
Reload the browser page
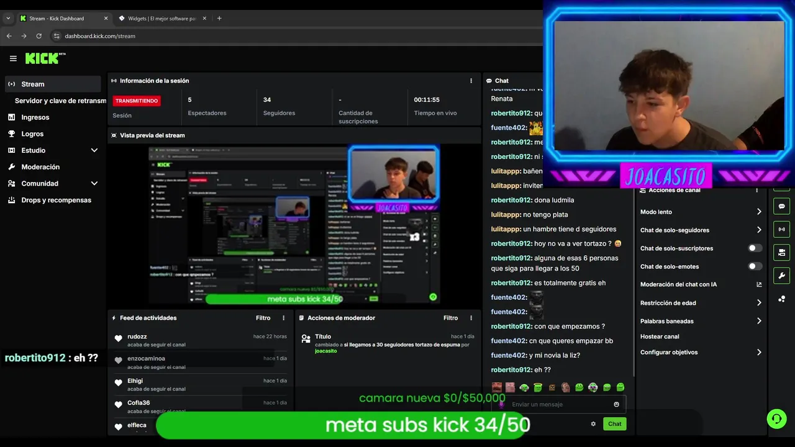(39, 36)
